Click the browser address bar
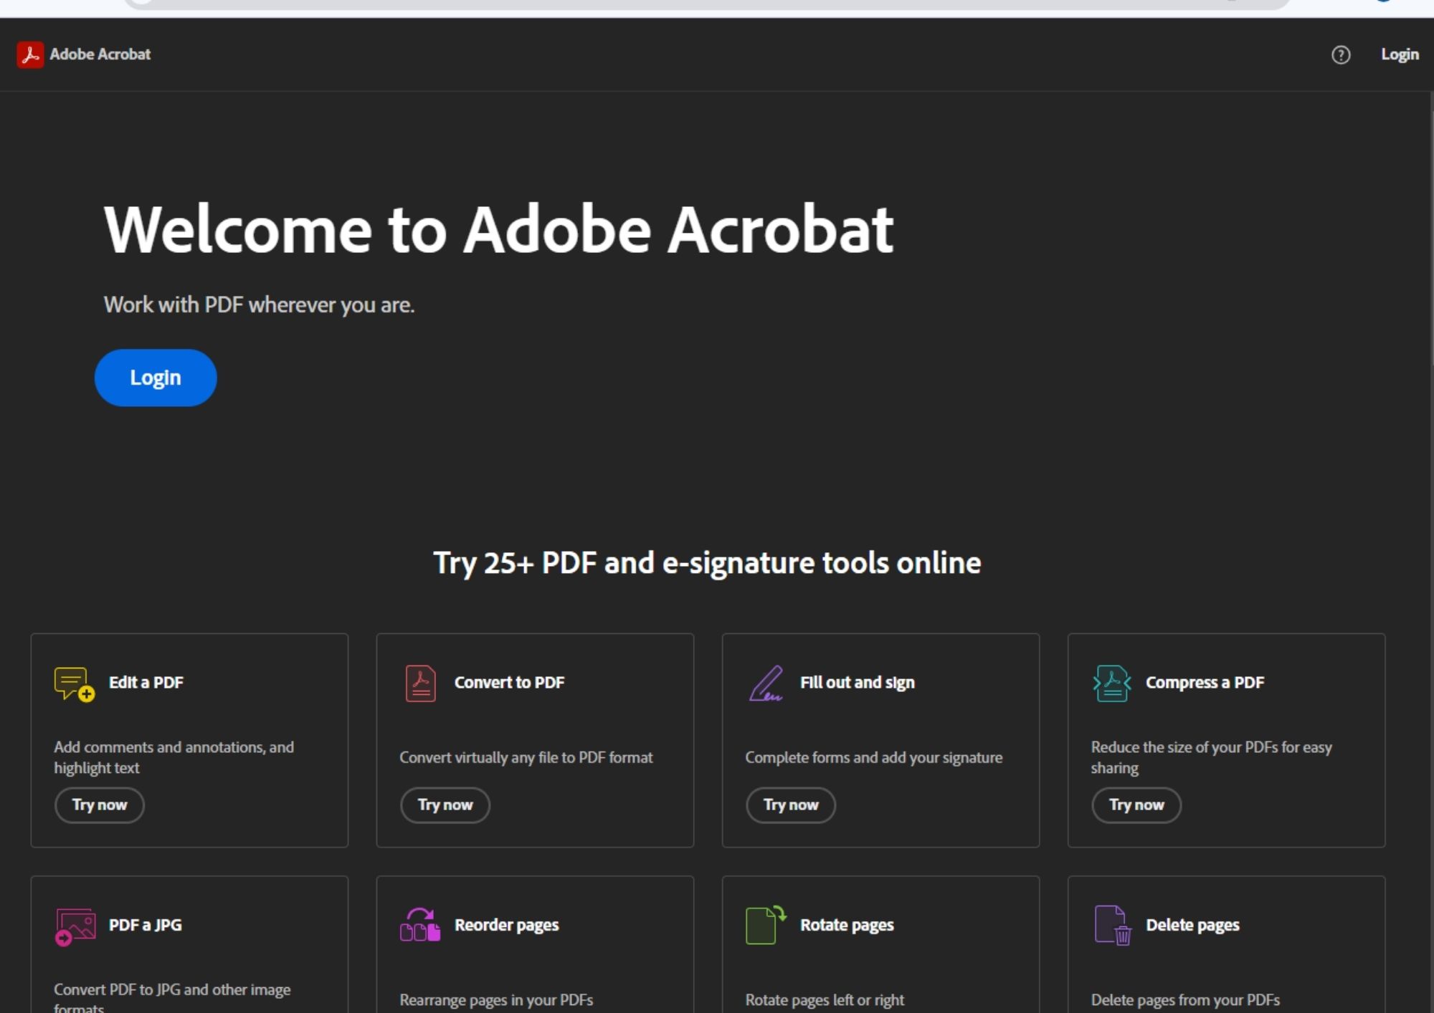Image resolution: width=1434 pixels, height=1013 pixels. click(x=706, y=4)
